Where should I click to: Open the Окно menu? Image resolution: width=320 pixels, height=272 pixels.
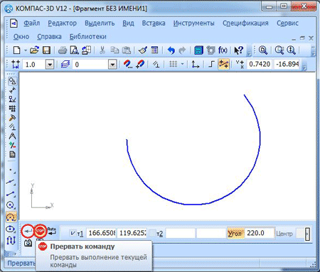click(x=21, y=37)
